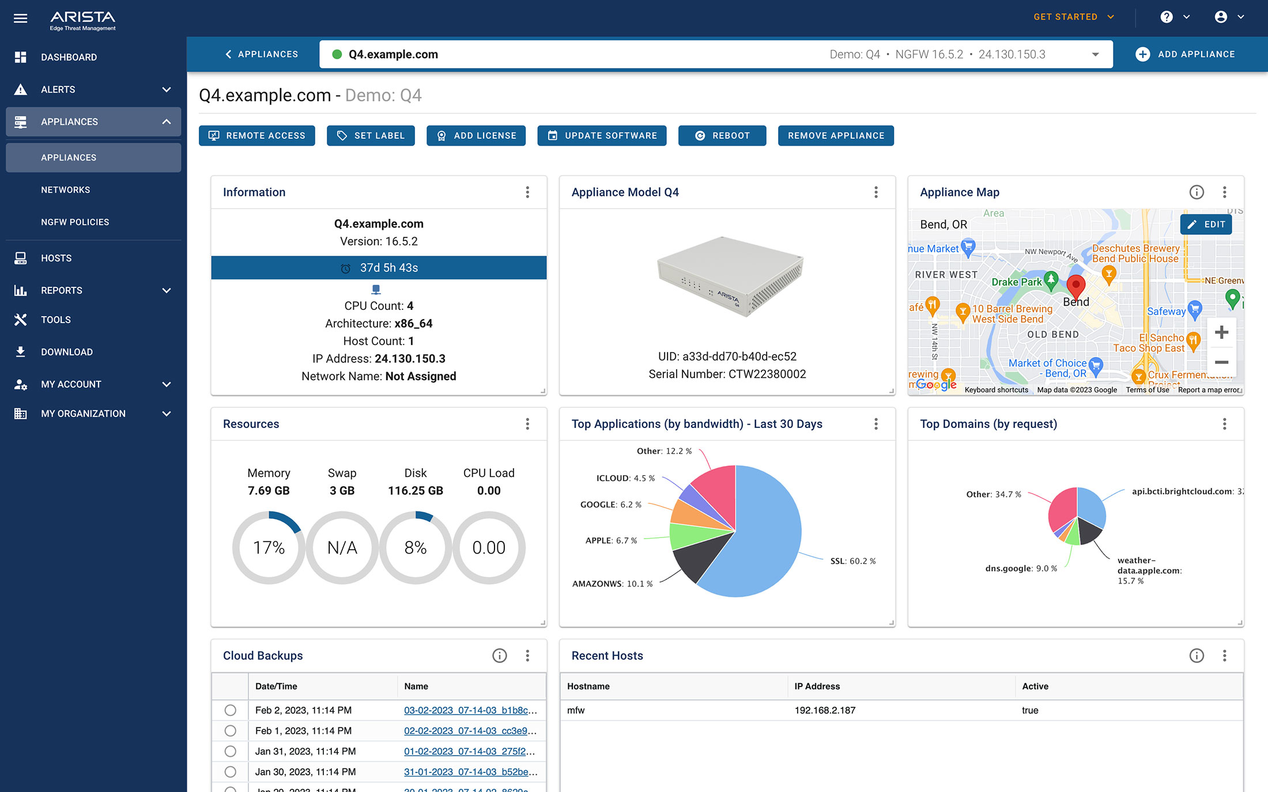Click the Q4 appliance model image
The height and width of the screenshot is (792, 1268).
pyautogui.click(x=730, y=276)
